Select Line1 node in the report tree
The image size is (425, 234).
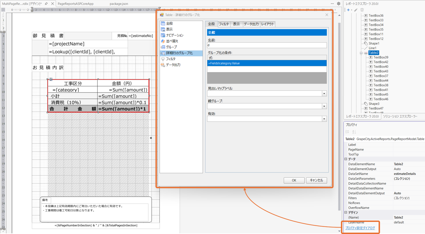click(372, 48)
